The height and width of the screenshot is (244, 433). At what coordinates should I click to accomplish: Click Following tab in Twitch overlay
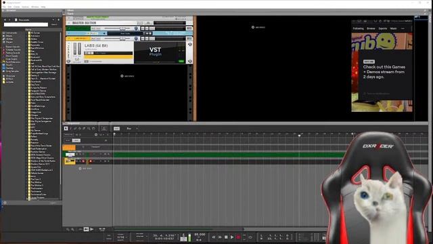tap(359, 28)
